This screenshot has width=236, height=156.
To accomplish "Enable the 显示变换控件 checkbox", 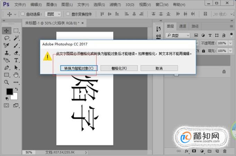I will 68,14.
